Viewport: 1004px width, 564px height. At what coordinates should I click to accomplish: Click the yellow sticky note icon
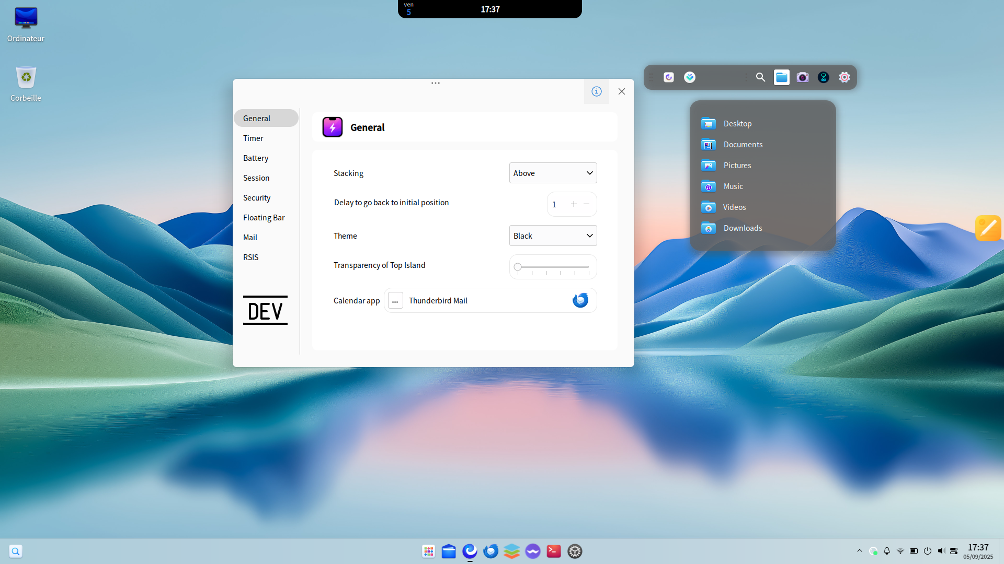[x=988, y=228]
